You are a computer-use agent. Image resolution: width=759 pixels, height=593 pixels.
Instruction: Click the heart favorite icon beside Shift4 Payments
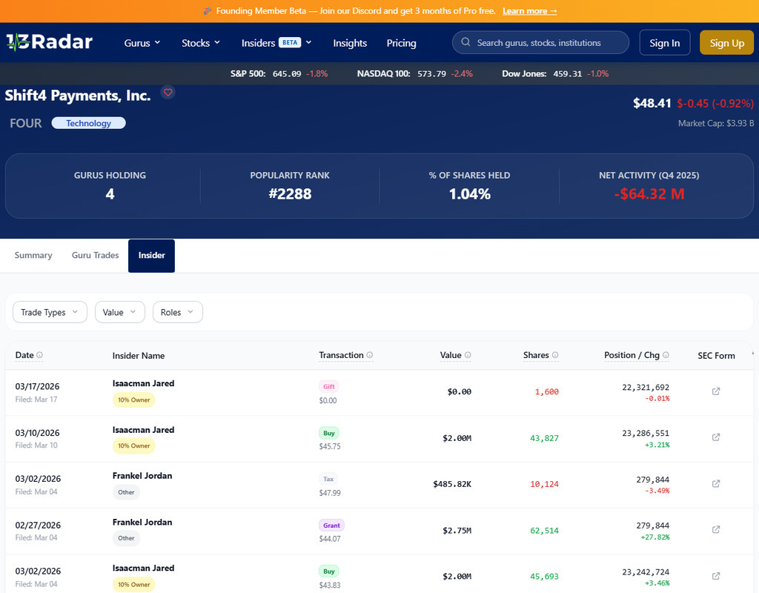point(168,93)
